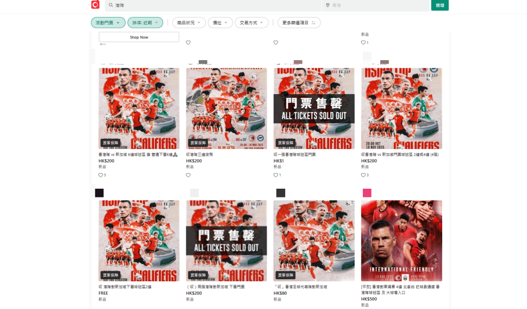Viewport: 527px width, 309px height.
Task: Click the Shop Now button
Action: 138,37
